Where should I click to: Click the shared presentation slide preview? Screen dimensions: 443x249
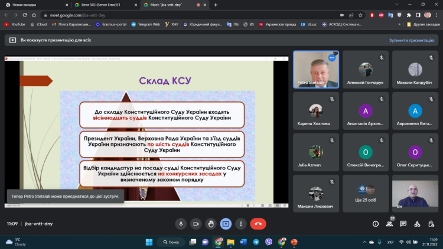coord(146,132)
